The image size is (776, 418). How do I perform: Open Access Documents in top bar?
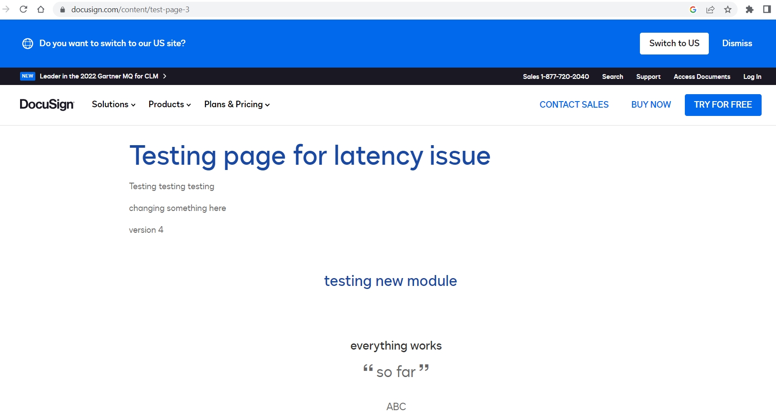coord(701,77)
